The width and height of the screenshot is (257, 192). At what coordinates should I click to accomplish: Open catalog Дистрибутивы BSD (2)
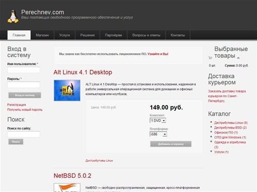[230, 127]
